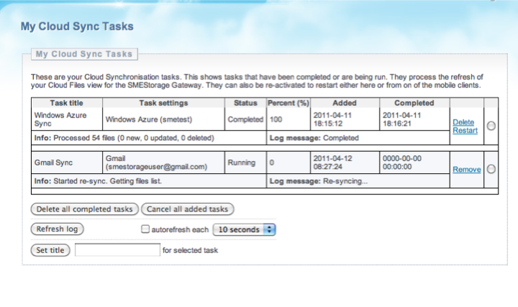Click the Set title button
518x307 pixels.
(x=50, y=250)
